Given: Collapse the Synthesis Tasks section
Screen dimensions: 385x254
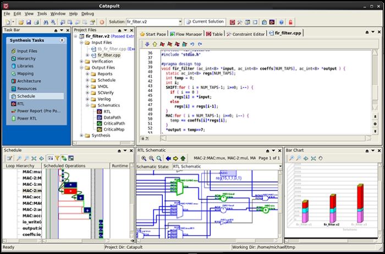Looking at the screenshot, I should point(62,41).
